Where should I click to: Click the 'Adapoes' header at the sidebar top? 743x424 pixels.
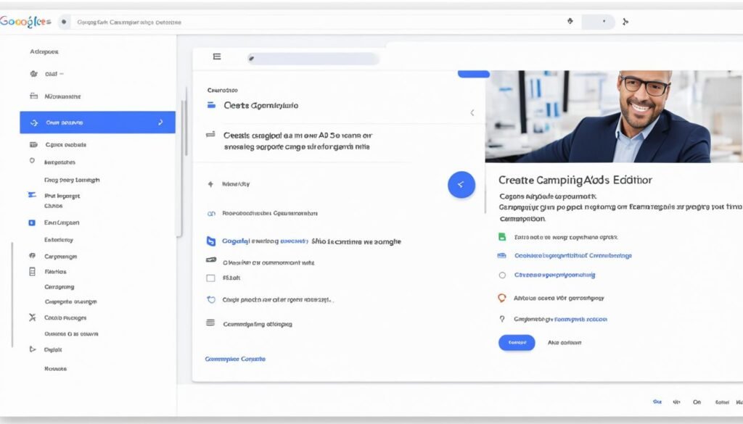click(x=44, y=51)
